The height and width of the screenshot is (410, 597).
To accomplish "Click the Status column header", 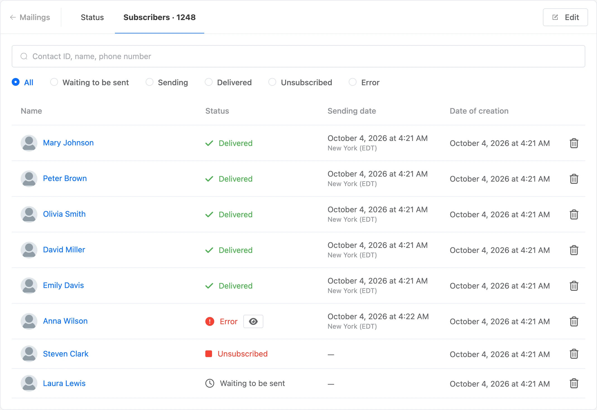I will [x=217, y=111].
